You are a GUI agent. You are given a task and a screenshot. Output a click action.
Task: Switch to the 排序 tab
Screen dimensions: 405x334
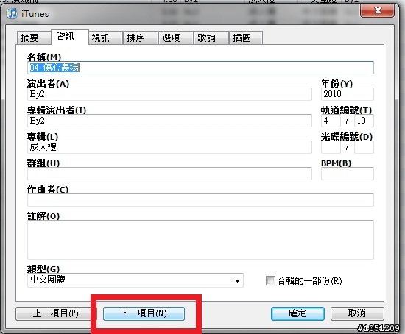coord(141,38)
